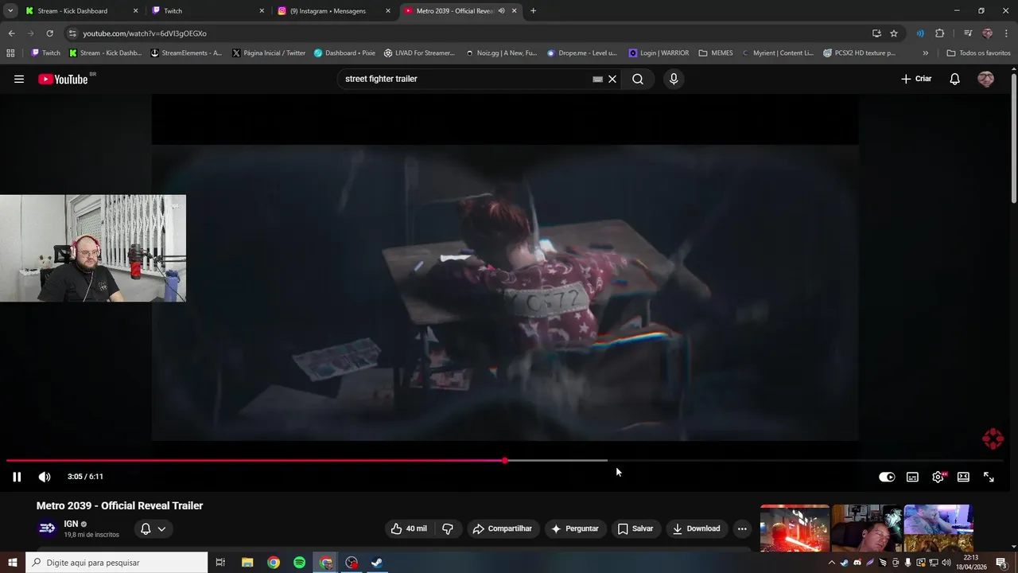Go back with browser back arrow

tap(11, 33)
